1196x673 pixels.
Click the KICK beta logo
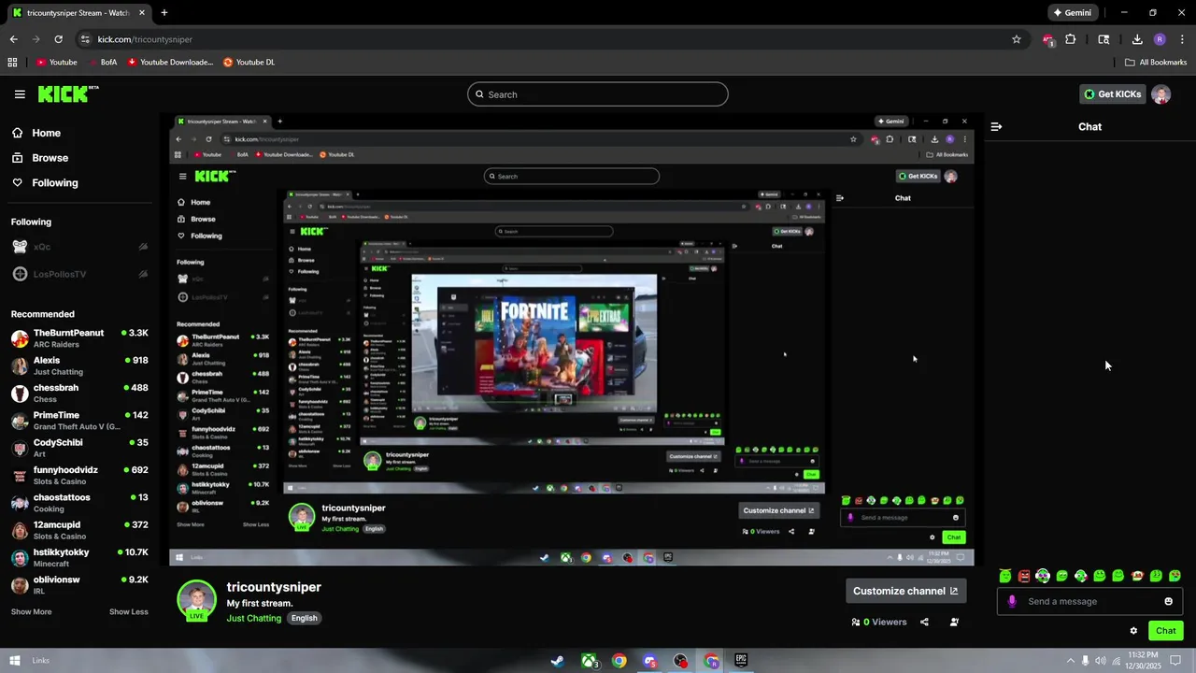pos(68,93)
